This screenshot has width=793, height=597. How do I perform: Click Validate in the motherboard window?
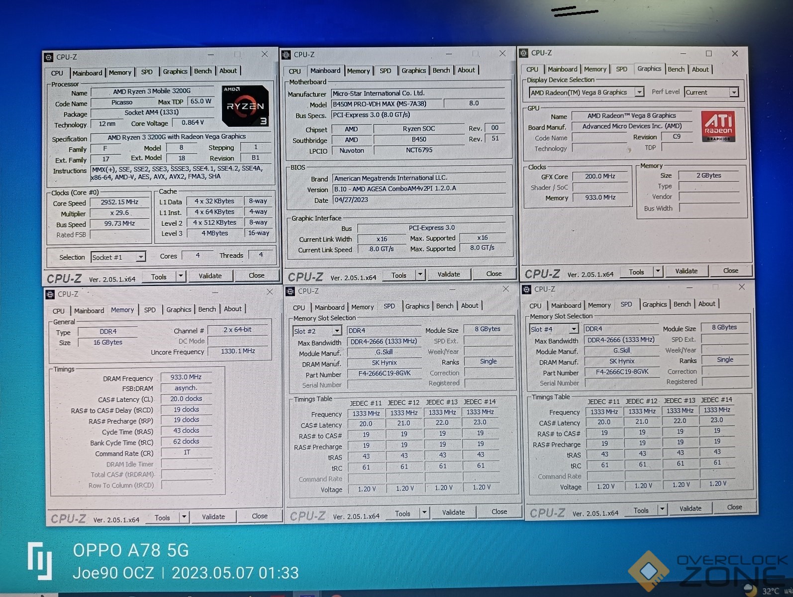click(449, 274)
